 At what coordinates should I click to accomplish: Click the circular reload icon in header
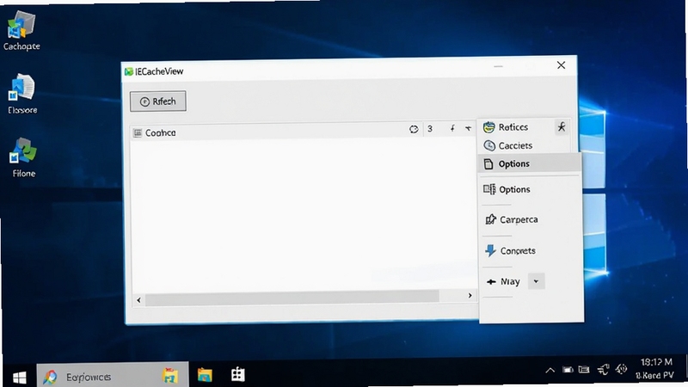coord(414,129)
